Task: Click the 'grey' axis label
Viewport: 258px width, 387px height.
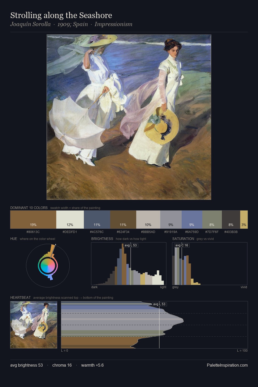Action: tap(175, 287)
